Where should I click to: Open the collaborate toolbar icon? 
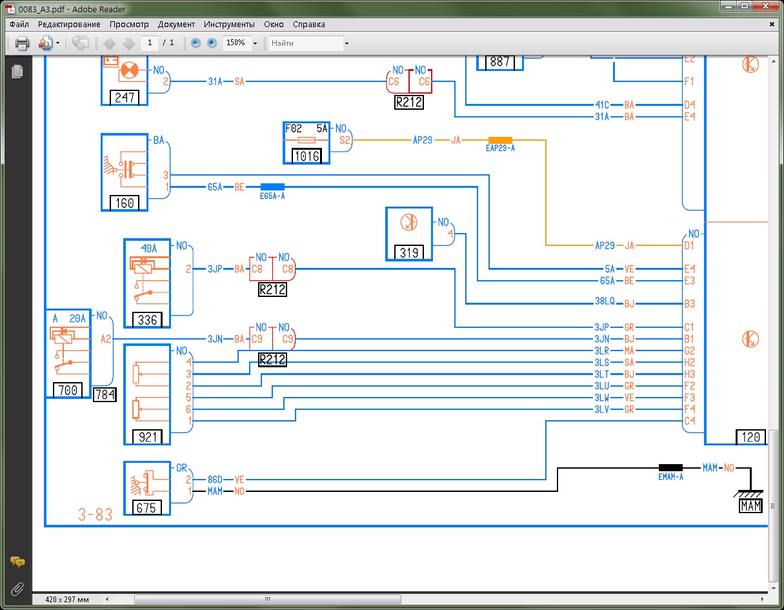(x=45, y=43)
